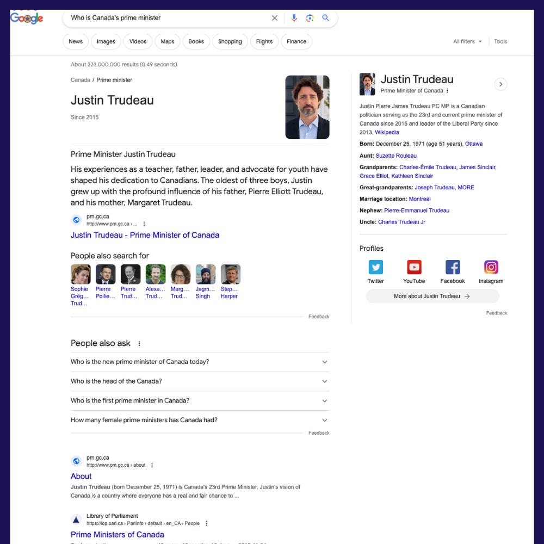Click the magnifying glass search icon
The image size is (544, 544).
[x=325, y=18]
